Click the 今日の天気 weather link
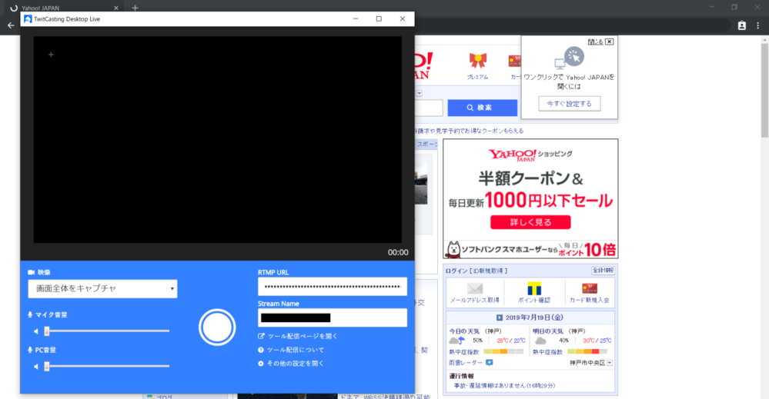 (463, 331)
